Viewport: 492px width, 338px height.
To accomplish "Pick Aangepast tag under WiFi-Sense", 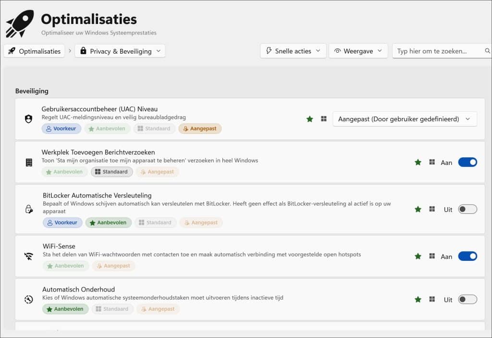I will pos(113,266).
